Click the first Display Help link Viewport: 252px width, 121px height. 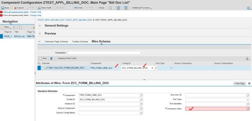click(x=36, y=12)
